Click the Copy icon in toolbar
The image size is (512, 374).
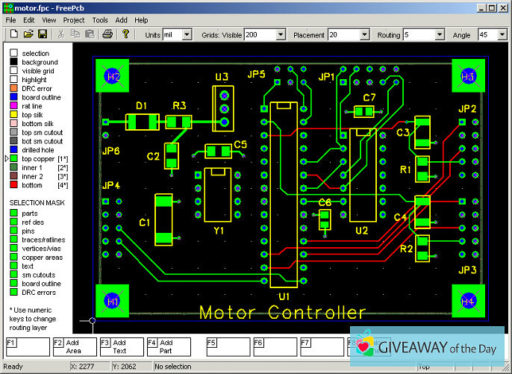pos(75,34)
